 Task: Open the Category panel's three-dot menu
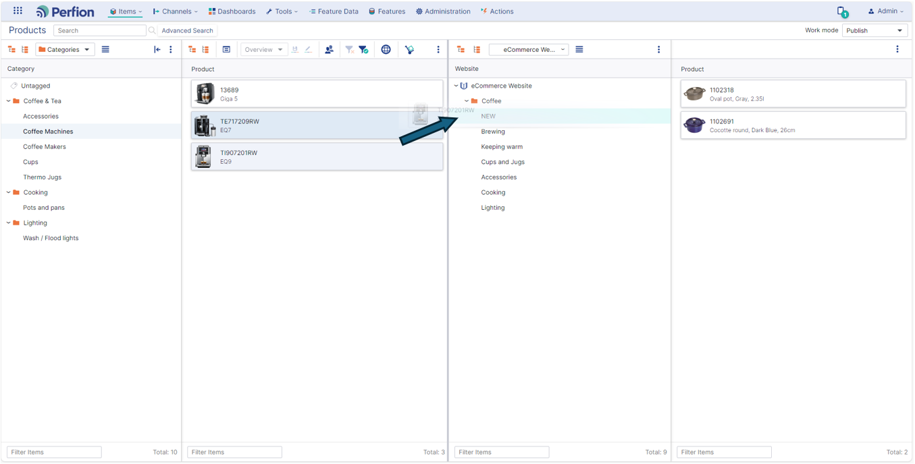[x=171, y=49]
